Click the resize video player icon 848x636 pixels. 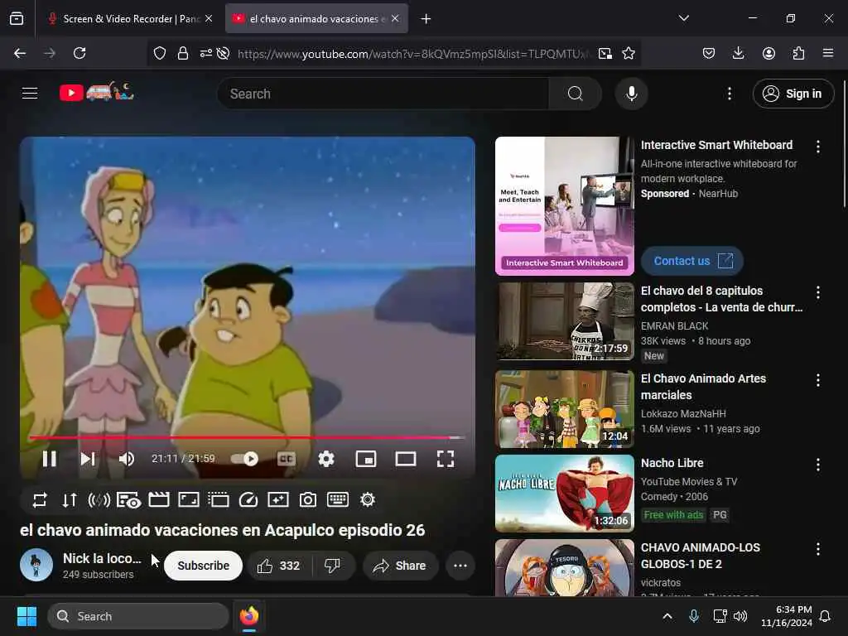(189, 499)
